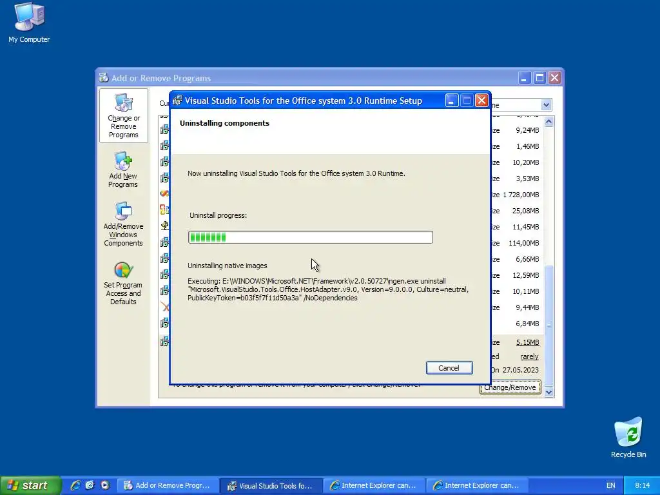Image resolution: width=660 pixels, height=495 pixels.
Task: Open the Start menu
Action: (31, 485)
